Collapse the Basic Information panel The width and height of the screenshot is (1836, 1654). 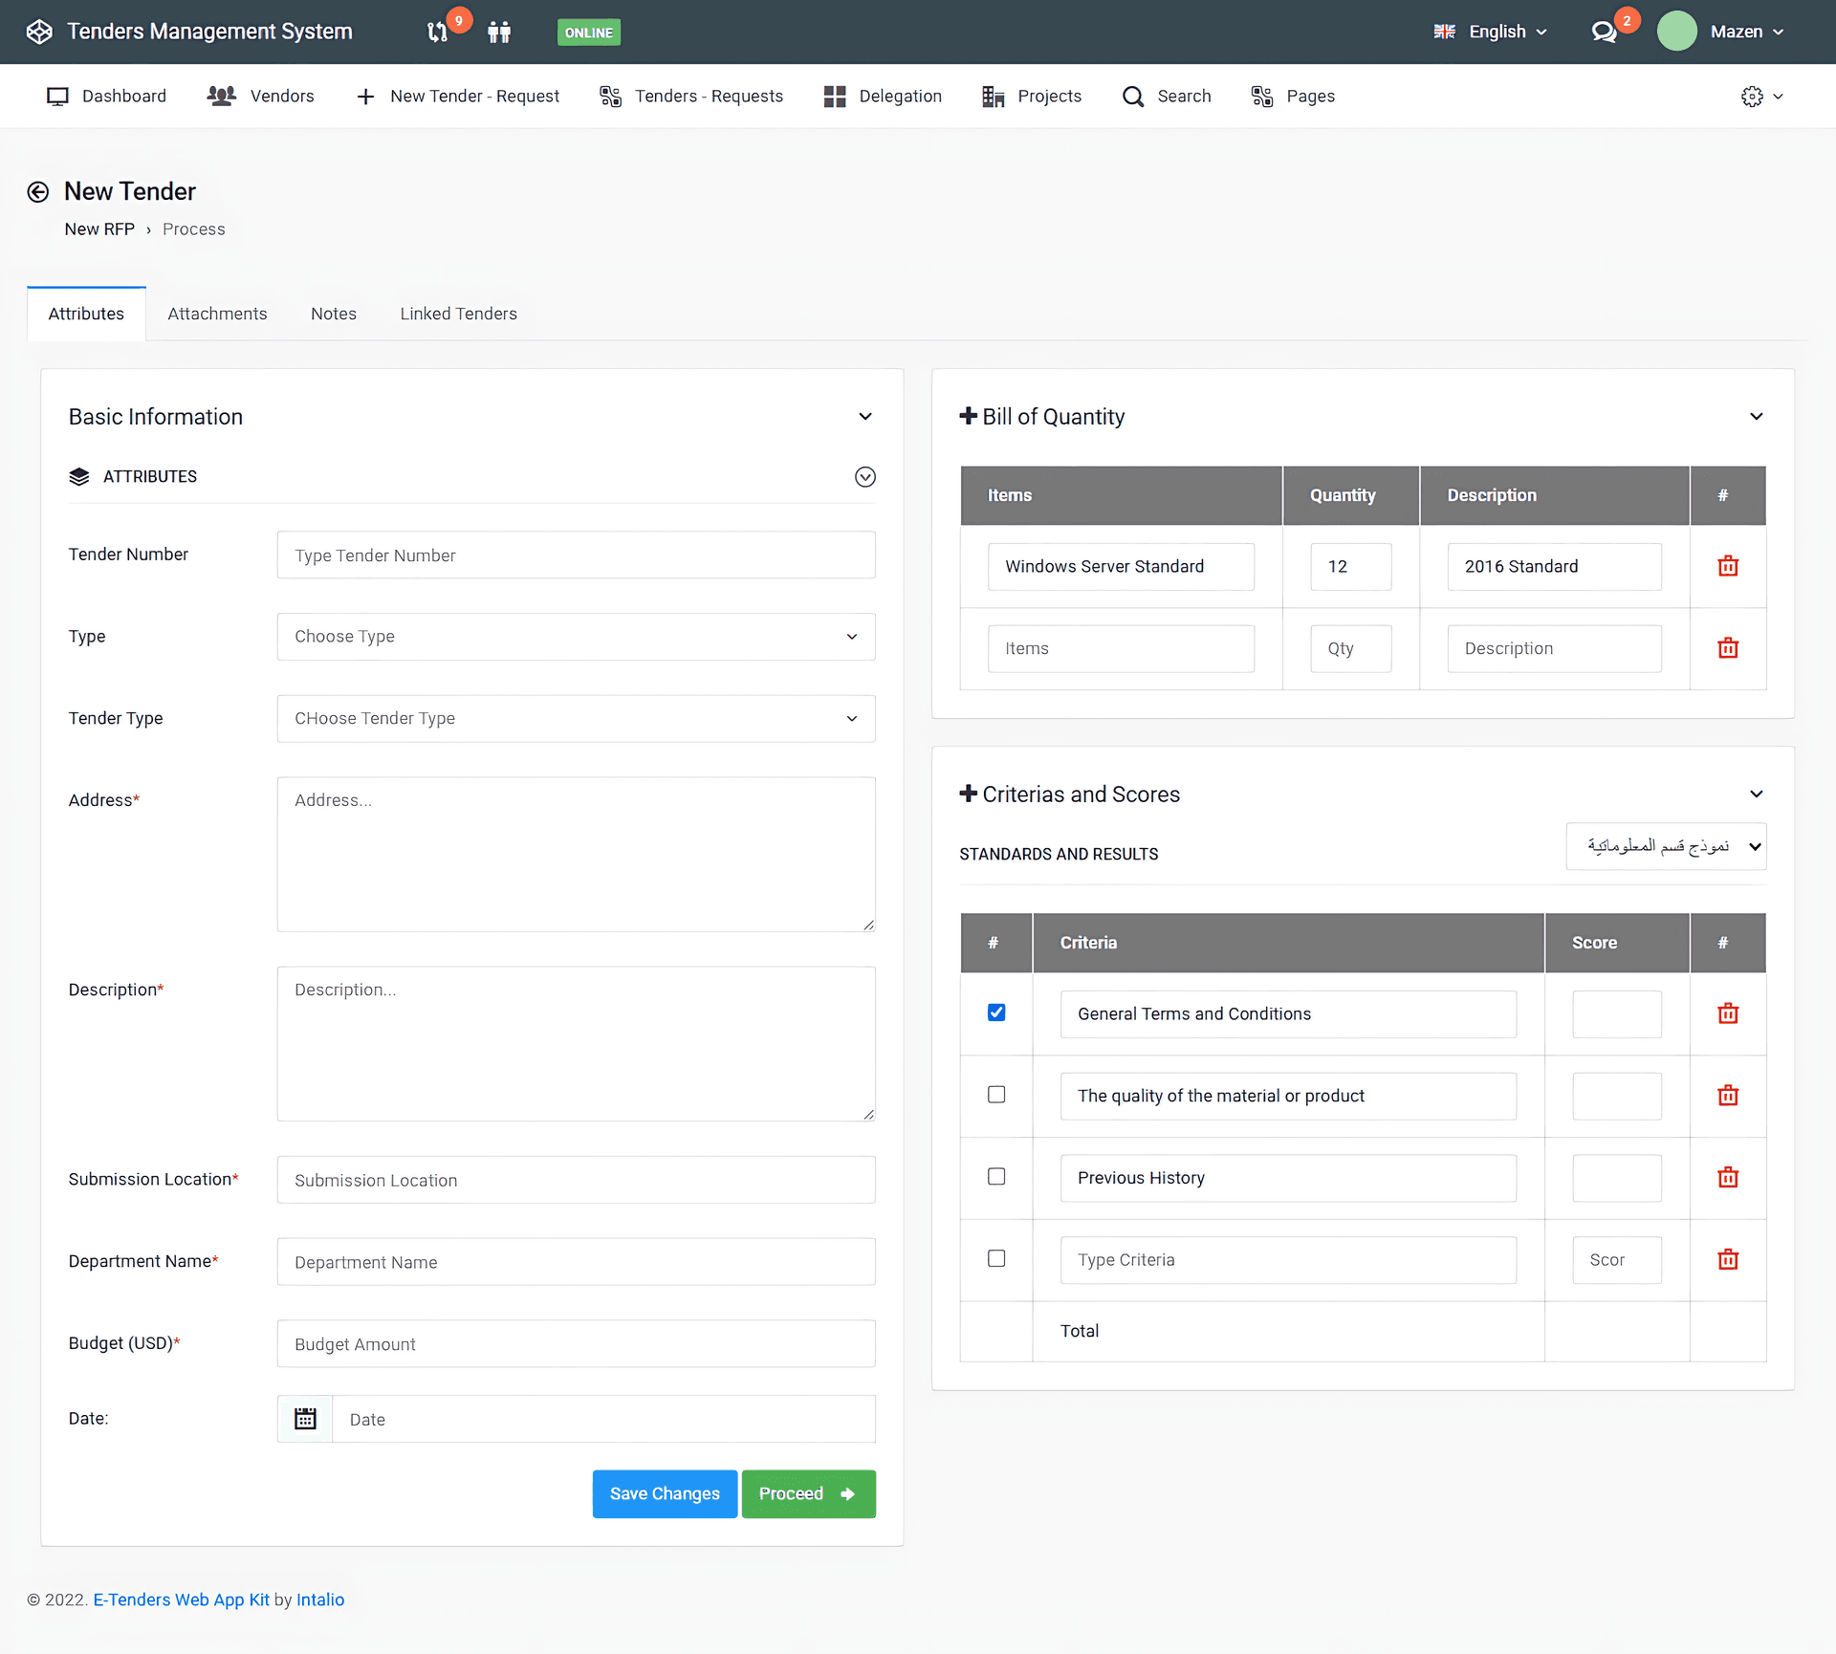865,417
